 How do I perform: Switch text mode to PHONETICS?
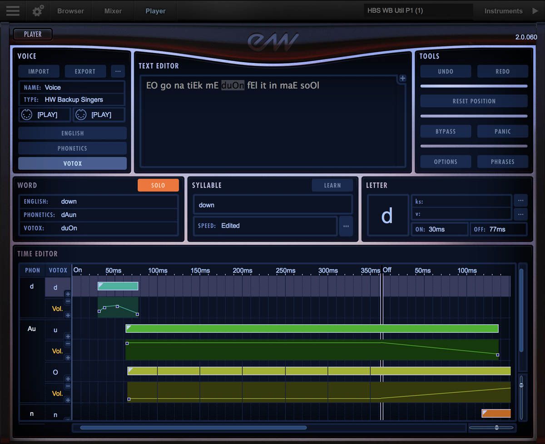[x=73, y=148]
